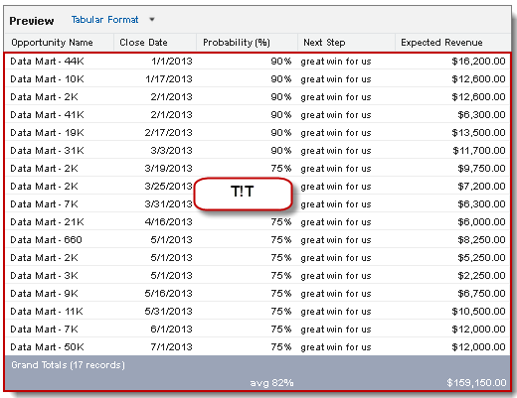Click the $5,250.00 expected revenue value
Image resolution: width=517 pixels, height=398 pixels.
click(x=481, y=258)
